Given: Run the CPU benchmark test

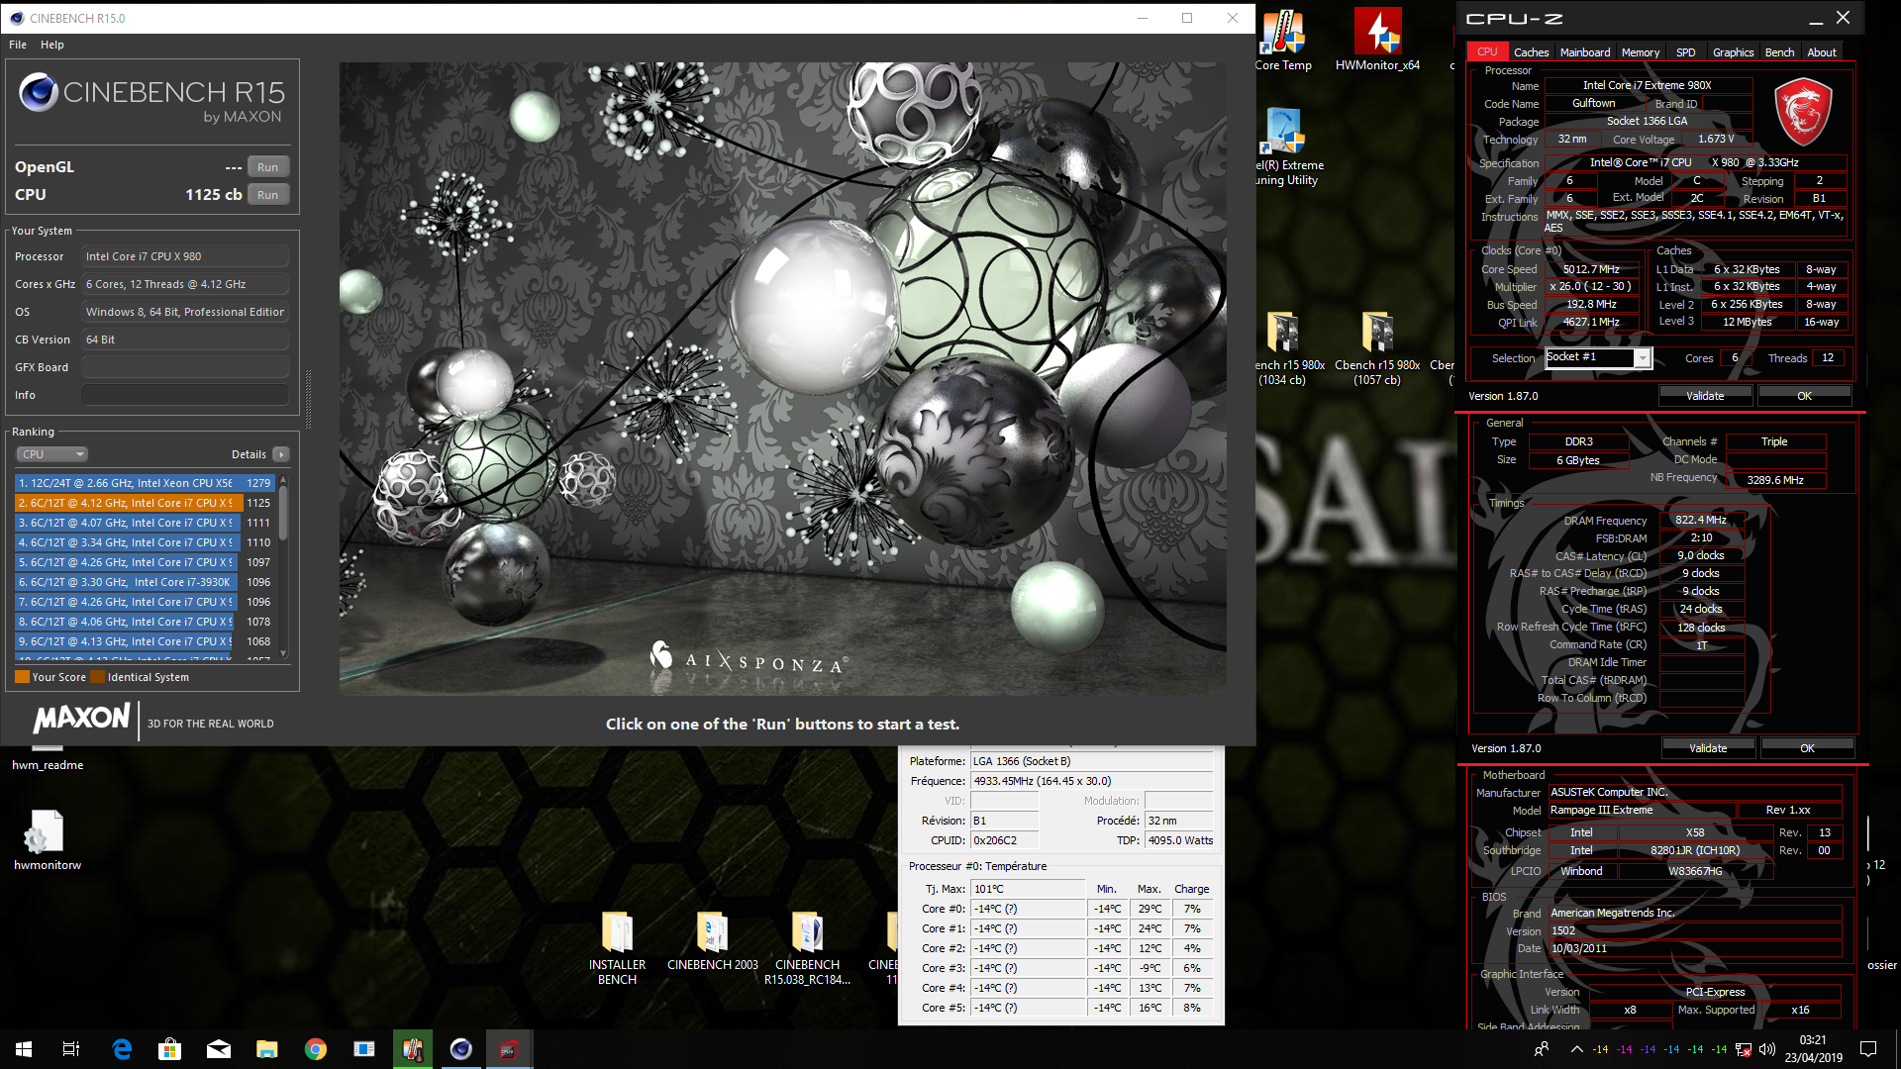Looking at the screenshot, I should click(267, 195).
